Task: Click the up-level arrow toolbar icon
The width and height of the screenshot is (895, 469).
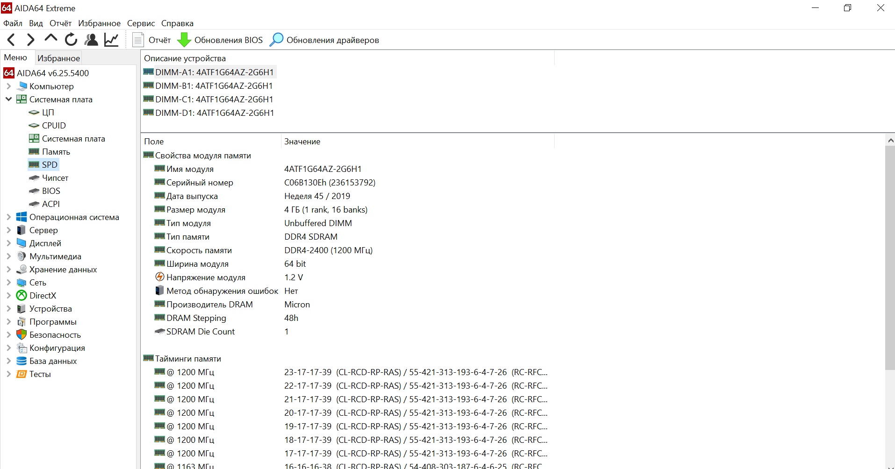Action: [51, 38]
